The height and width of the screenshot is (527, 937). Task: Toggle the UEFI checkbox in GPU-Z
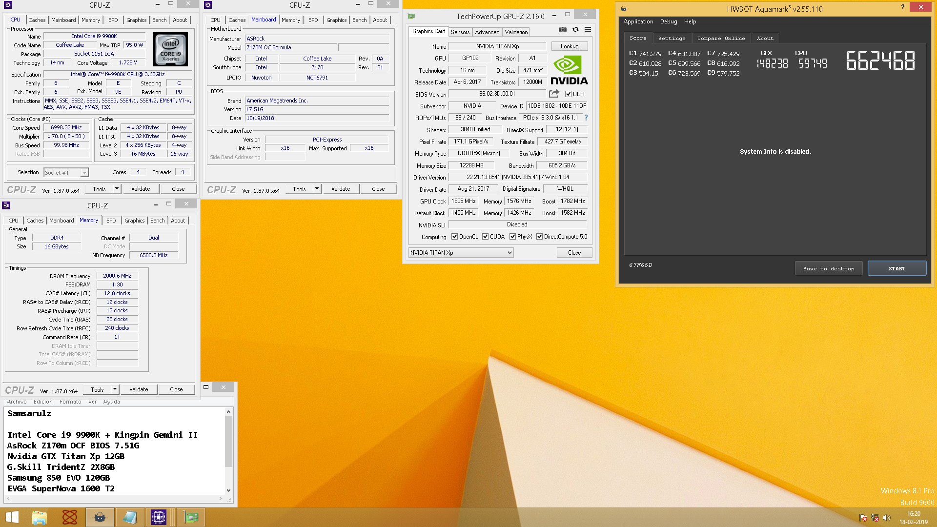[x=568, y=94]
